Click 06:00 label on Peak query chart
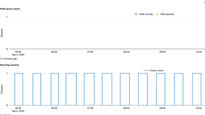The height and width of the screenshot is (115, 205). tap(54, 52)
